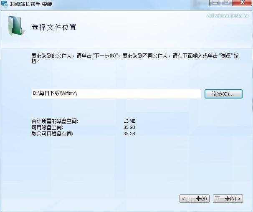Click the 35 GB value beside 剩余可用磁盘空间
Viewport: 253px width, 212px height.
pos(129,134)
